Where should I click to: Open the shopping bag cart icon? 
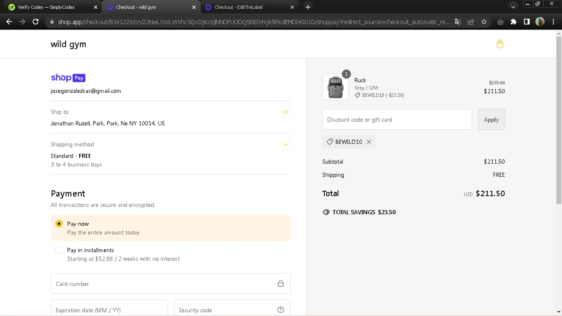500,44
